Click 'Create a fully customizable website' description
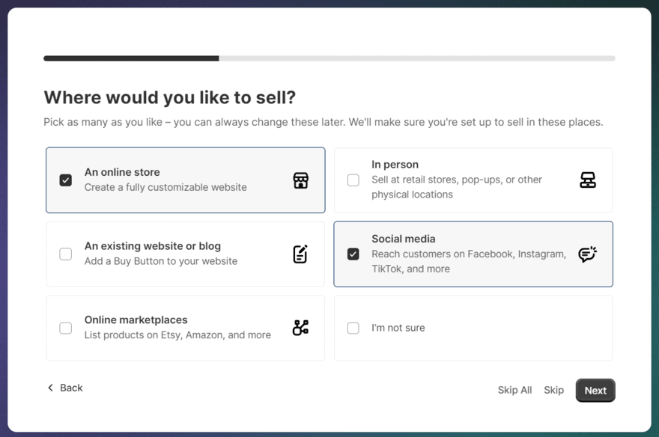659x437 pixels. point(165,187)
